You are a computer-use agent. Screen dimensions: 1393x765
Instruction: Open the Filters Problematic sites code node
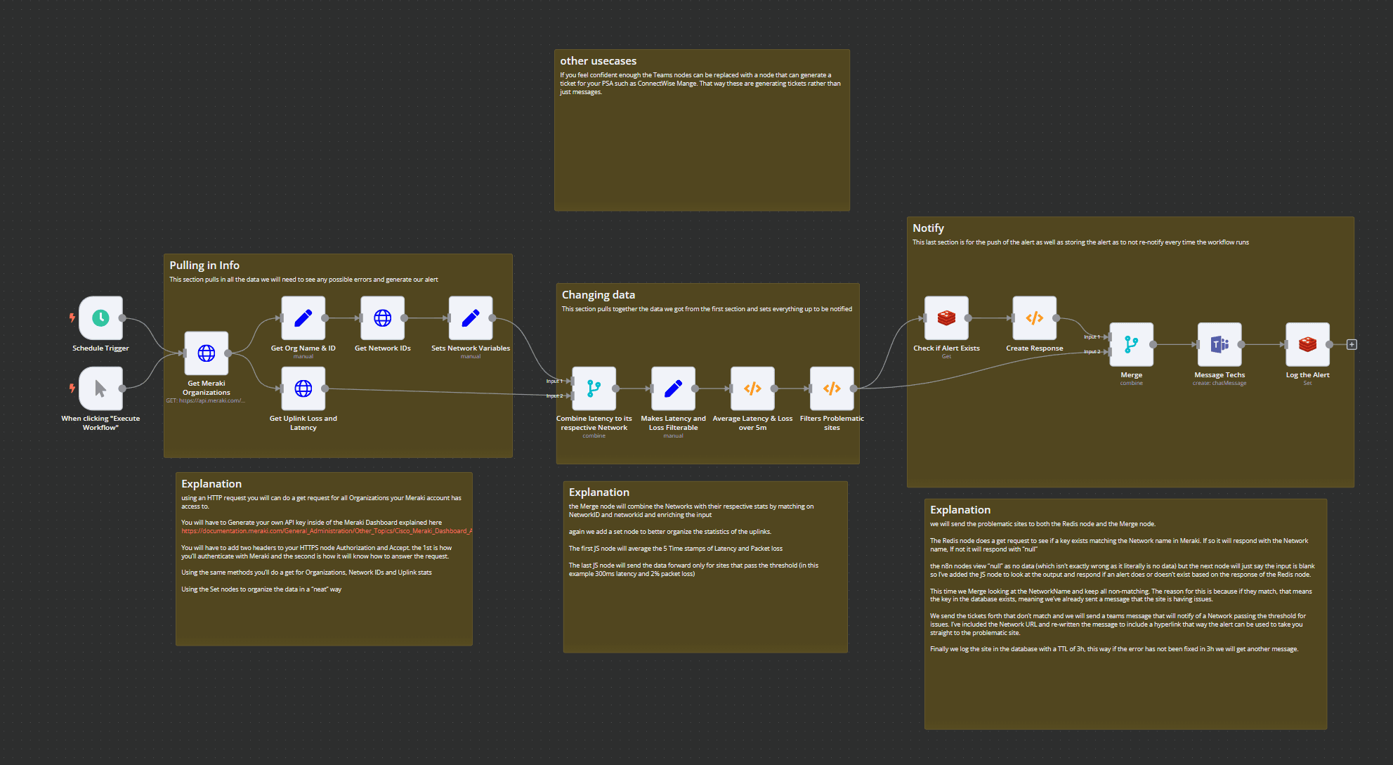(x=832, y=388)
